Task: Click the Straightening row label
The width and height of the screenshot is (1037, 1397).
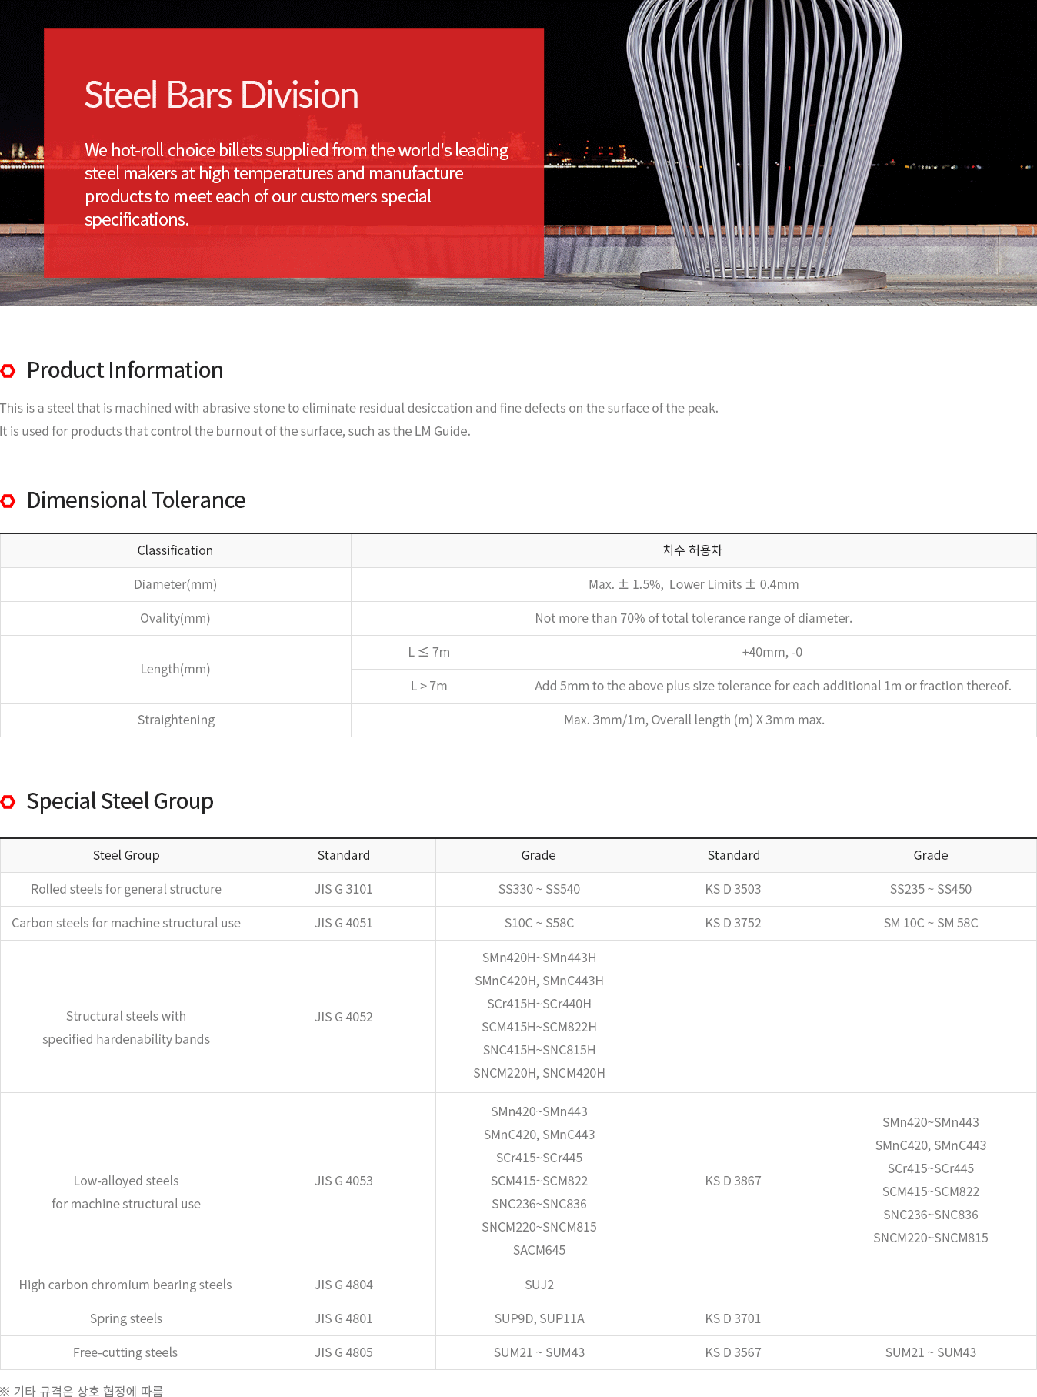Action: (175, 720)
